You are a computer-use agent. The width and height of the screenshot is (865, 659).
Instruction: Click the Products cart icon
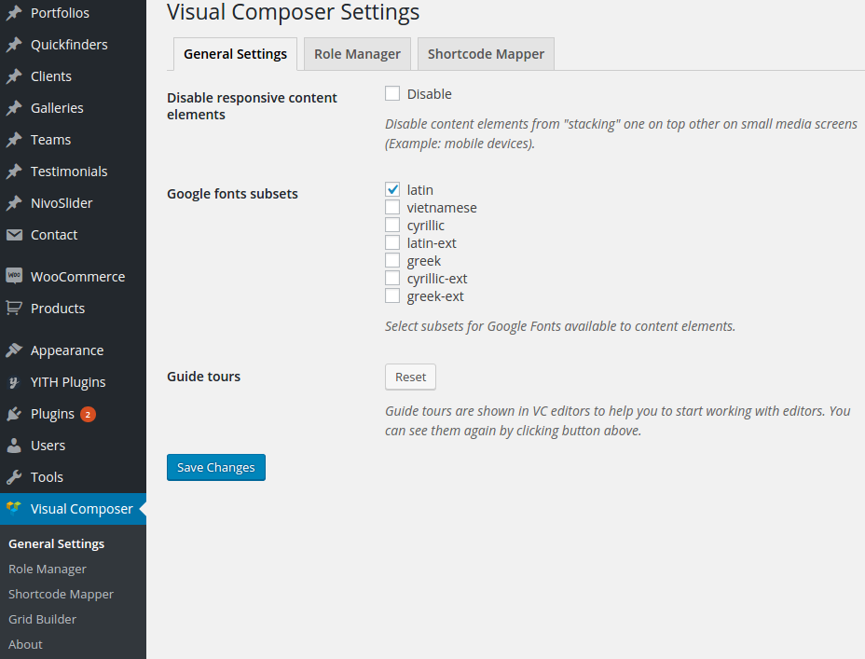click(14, 308)
